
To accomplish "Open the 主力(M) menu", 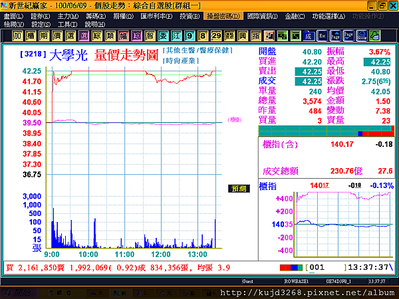I will pos(68,17).
